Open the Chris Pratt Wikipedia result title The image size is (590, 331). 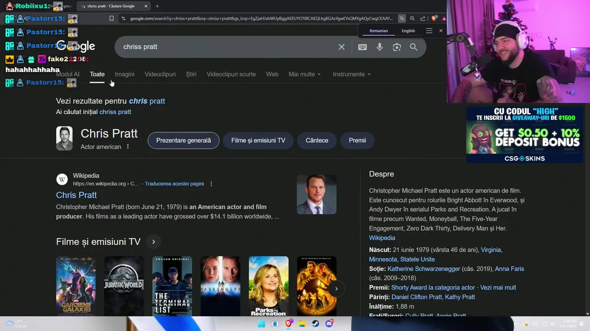click(77, 195)
